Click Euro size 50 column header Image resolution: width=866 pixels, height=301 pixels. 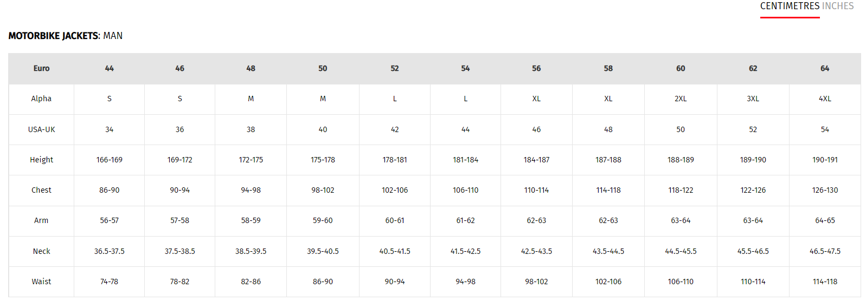click(323, 68)
